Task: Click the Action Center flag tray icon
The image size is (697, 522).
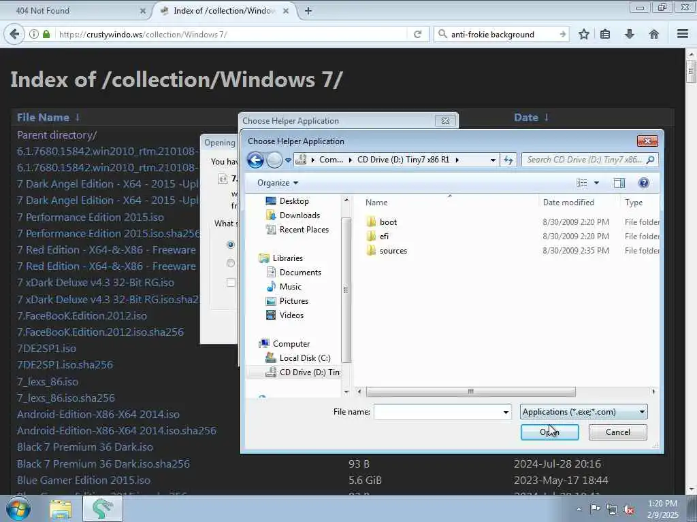Action: [595, 508]
